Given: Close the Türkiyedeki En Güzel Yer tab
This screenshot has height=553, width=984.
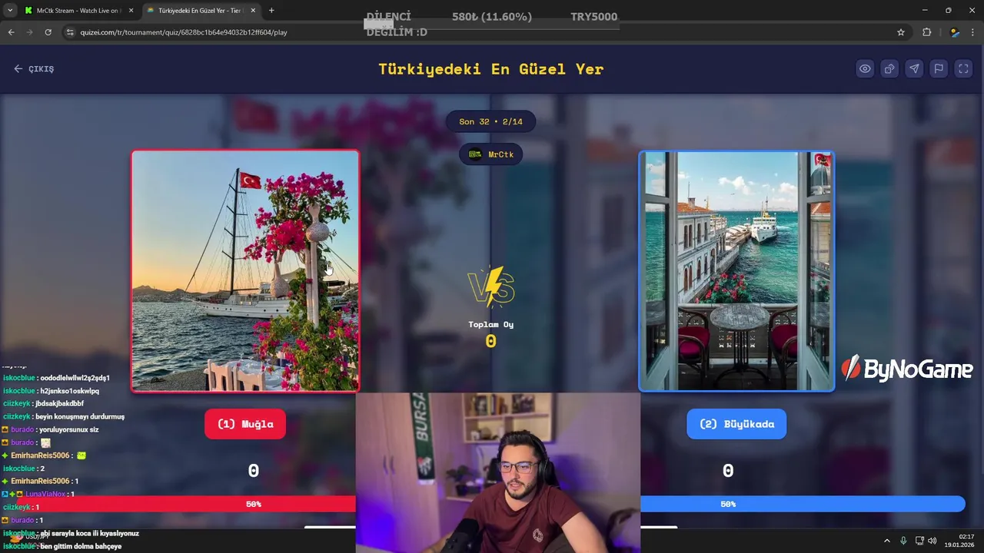Looking at the screenshot, I should tap(253, 11).
